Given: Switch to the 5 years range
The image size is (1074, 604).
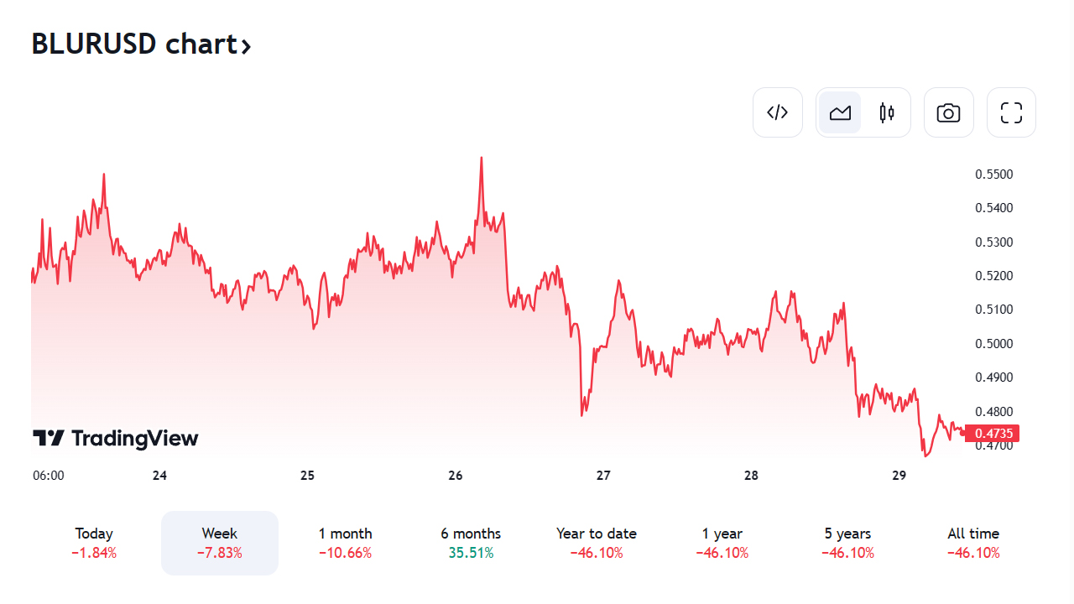Looking at the screenshot, I should [847, 543].
